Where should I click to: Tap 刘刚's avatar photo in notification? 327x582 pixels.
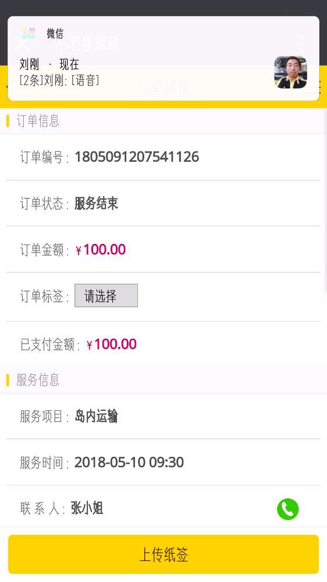290,72
